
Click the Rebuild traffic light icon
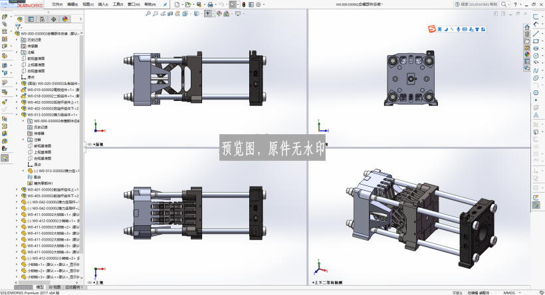coord(244,5)
